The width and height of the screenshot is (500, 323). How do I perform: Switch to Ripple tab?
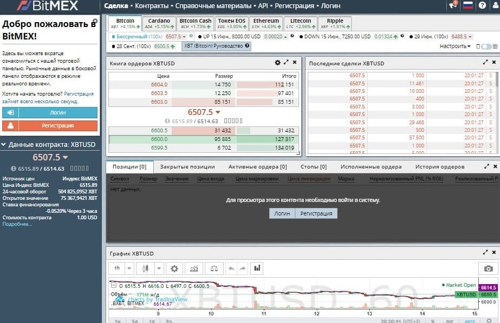pyautogui.click(x=335, y=23)
